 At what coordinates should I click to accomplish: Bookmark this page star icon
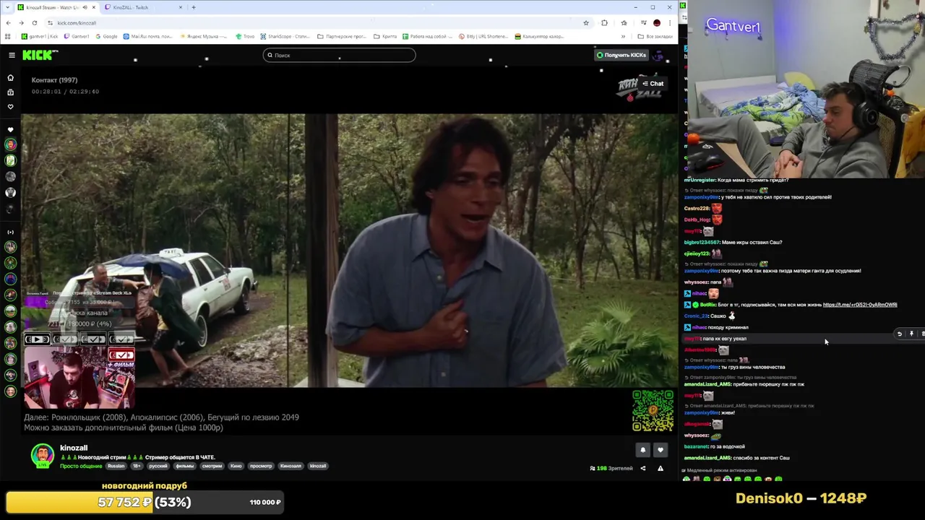pos(586,23)
